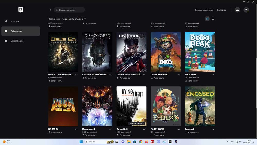Click the library vertical scrollbar
Screen dimensions: 257x145
click(x=256, y=83)
